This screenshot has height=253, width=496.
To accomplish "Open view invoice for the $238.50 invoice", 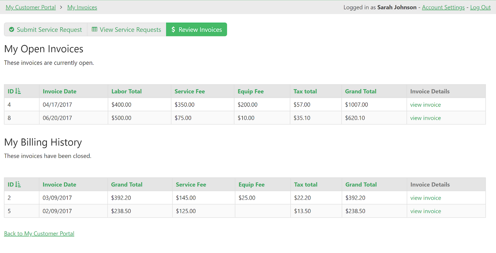I will click(426, 211).
